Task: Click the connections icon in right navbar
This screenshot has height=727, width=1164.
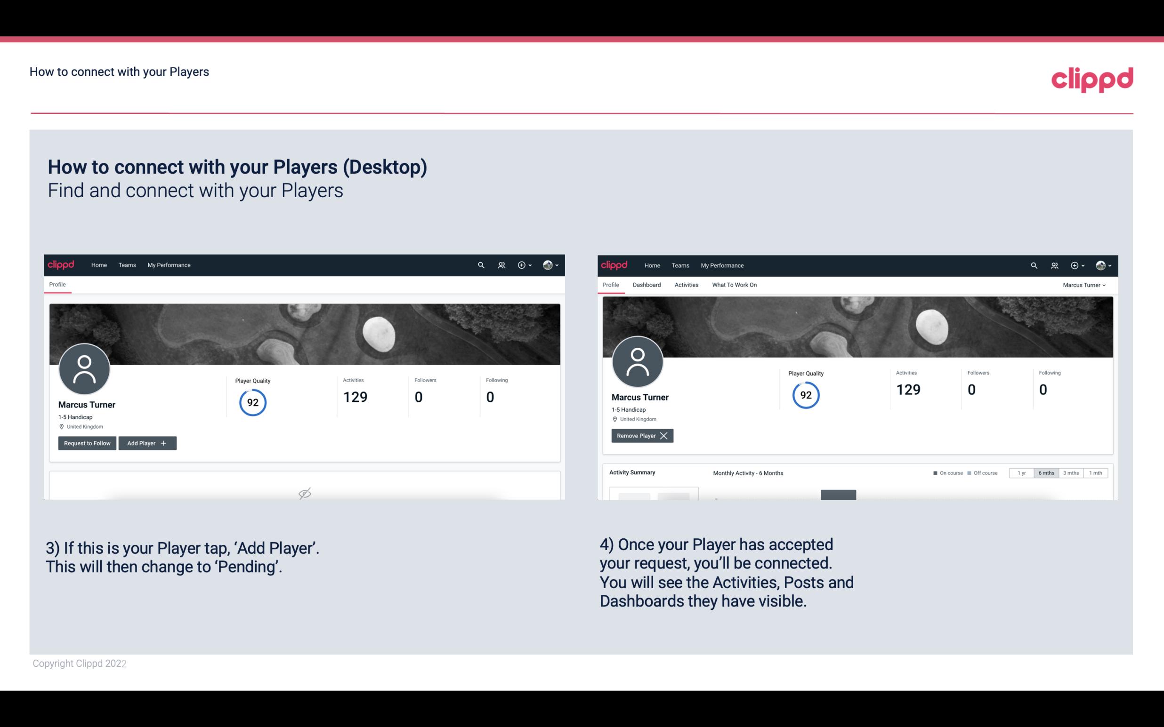Action: coord(1054,265)
